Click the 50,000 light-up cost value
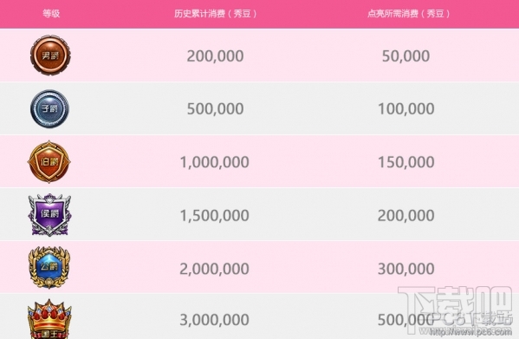The height and width of the screenshot is (339, 519). coord(406,56)
